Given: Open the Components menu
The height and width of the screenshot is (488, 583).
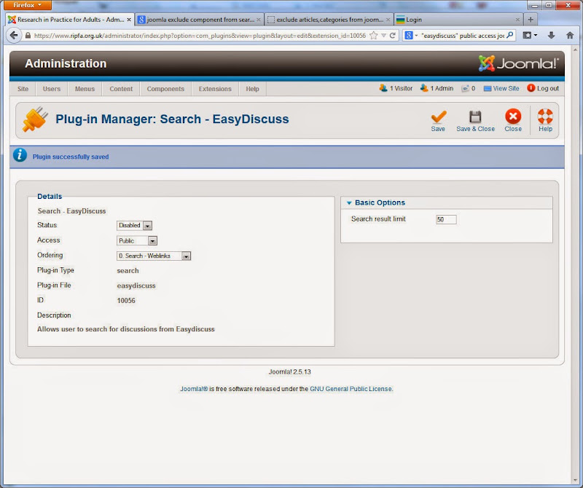Looking at the screenshot, I should click(x=165, y=89).
